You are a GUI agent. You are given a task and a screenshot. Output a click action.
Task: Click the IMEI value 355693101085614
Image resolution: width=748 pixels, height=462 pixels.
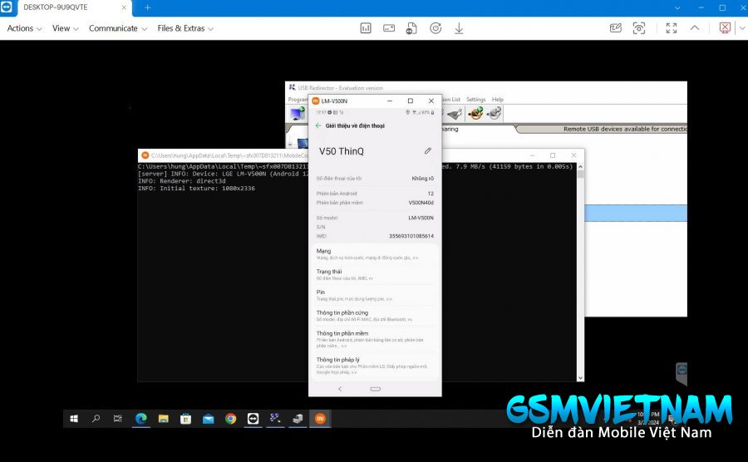tap(411, 236)
